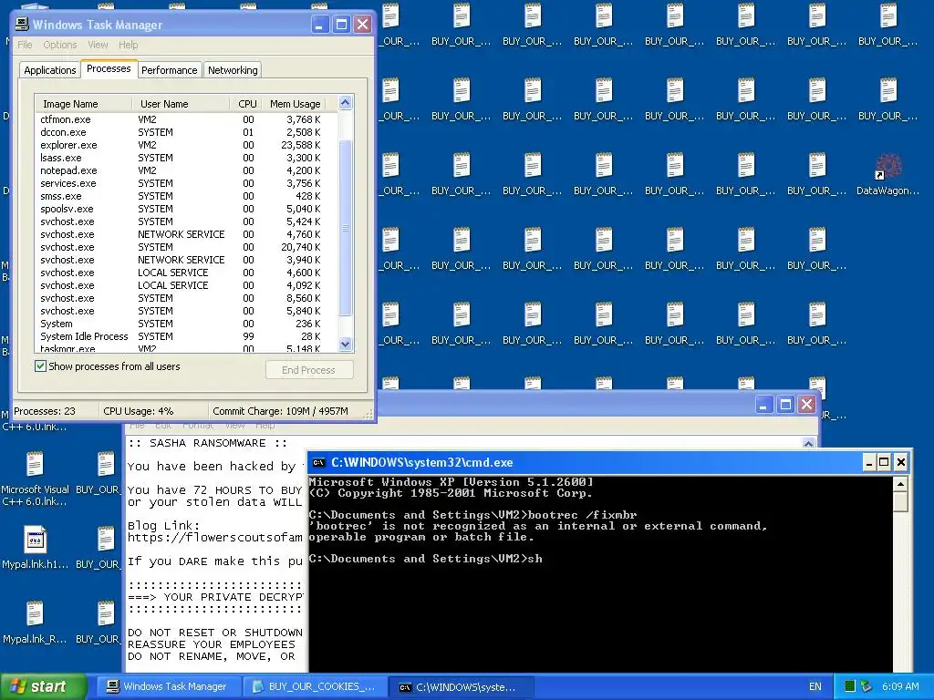This screenshot has width=934, height=700.
Task: Open the View menu in Task Manager
Action: click(x=98, y=45)
